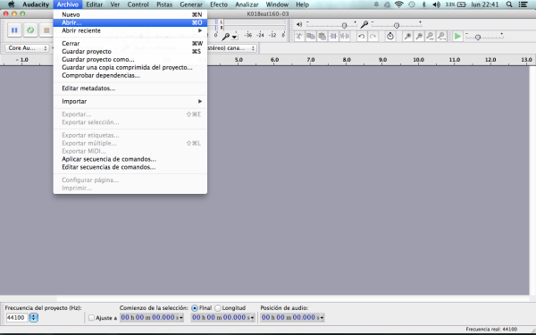536x335 pixels.
Task: Choose Guardar proyecto como...
Action: [x=130, y=60]
